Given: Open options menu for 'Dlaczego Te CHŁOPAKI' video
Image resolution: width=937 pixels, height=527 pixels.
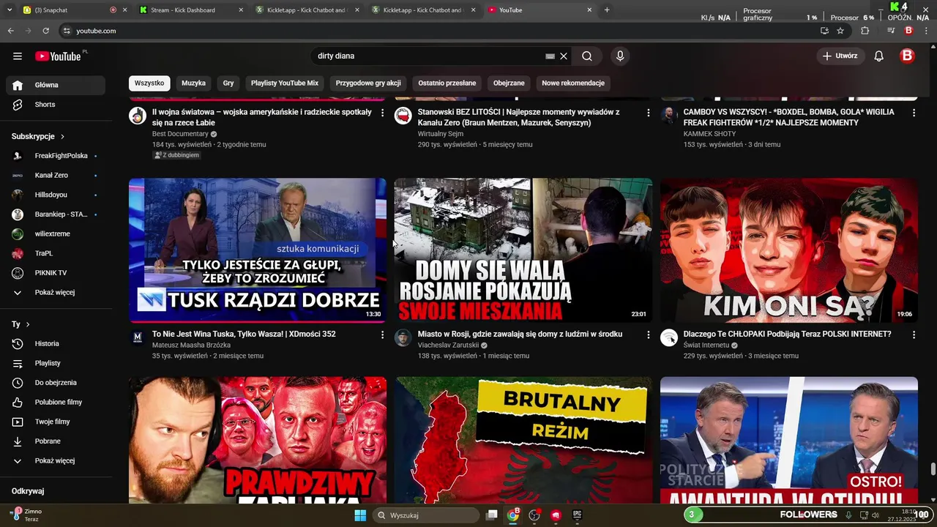Looking at the screenshot, I should coord(914,334).
